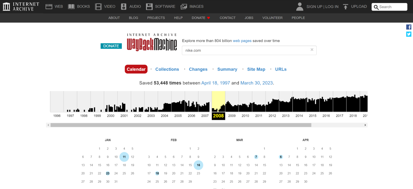Open the Projects menu item
413x189 pixels.
coord(156,18)
